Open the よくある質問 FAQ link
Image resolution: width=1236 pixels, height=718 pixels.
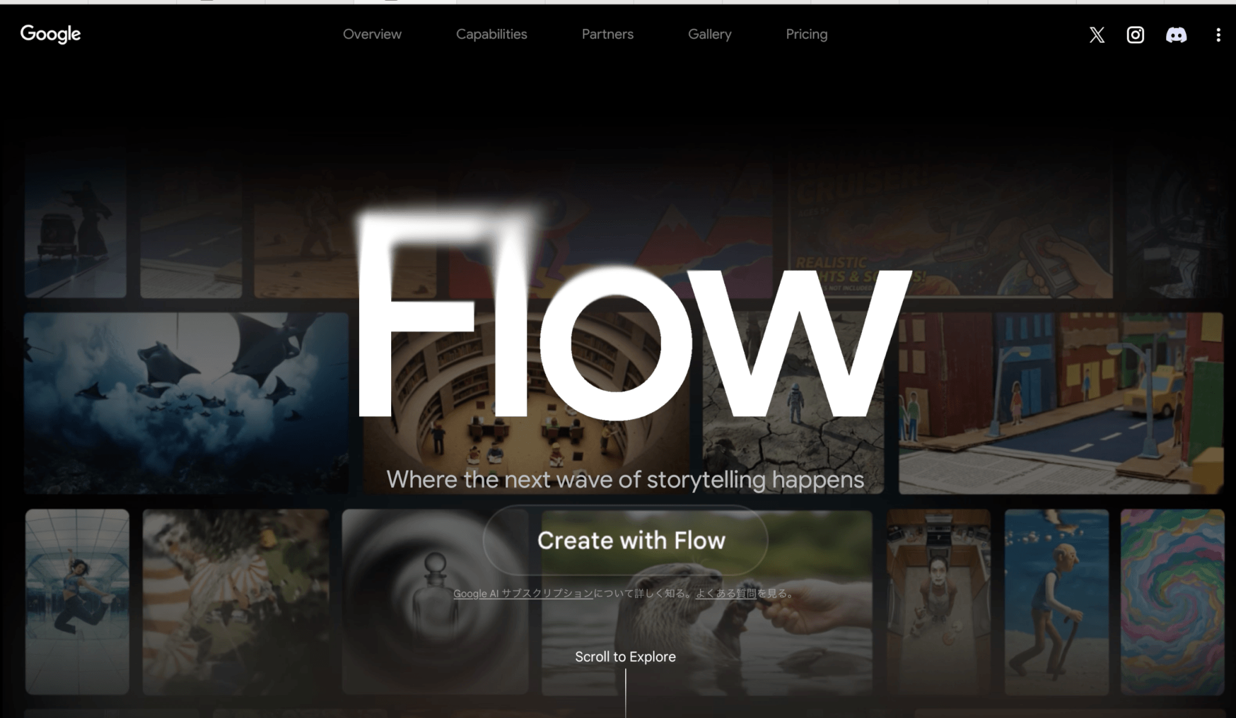[725, 594]
